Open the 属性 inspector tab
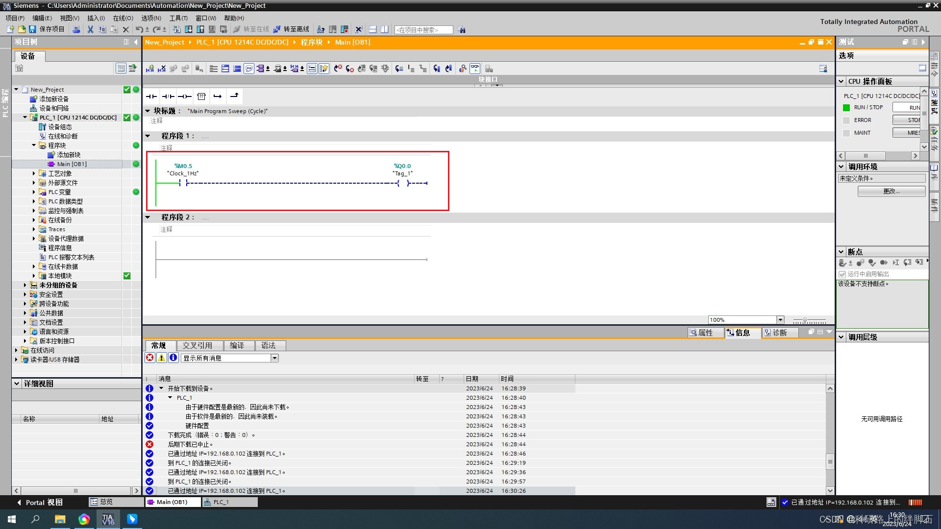This screenshot has width=941, height=529. pyautogui.click(x=706, y=333)
